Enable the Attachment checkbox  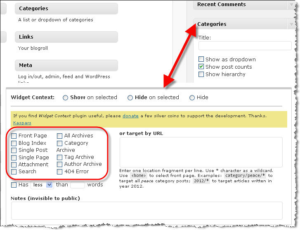14,165
